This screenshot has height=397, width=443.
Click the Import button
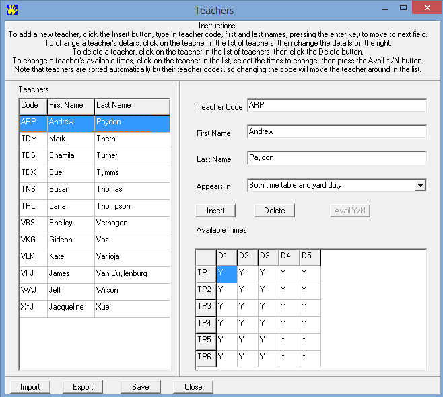coord(30,387)
